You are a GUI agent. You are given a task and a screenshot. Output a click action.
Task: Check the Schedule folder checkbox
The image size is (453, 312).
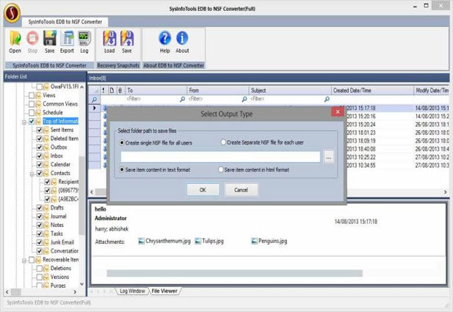[32, 112]
